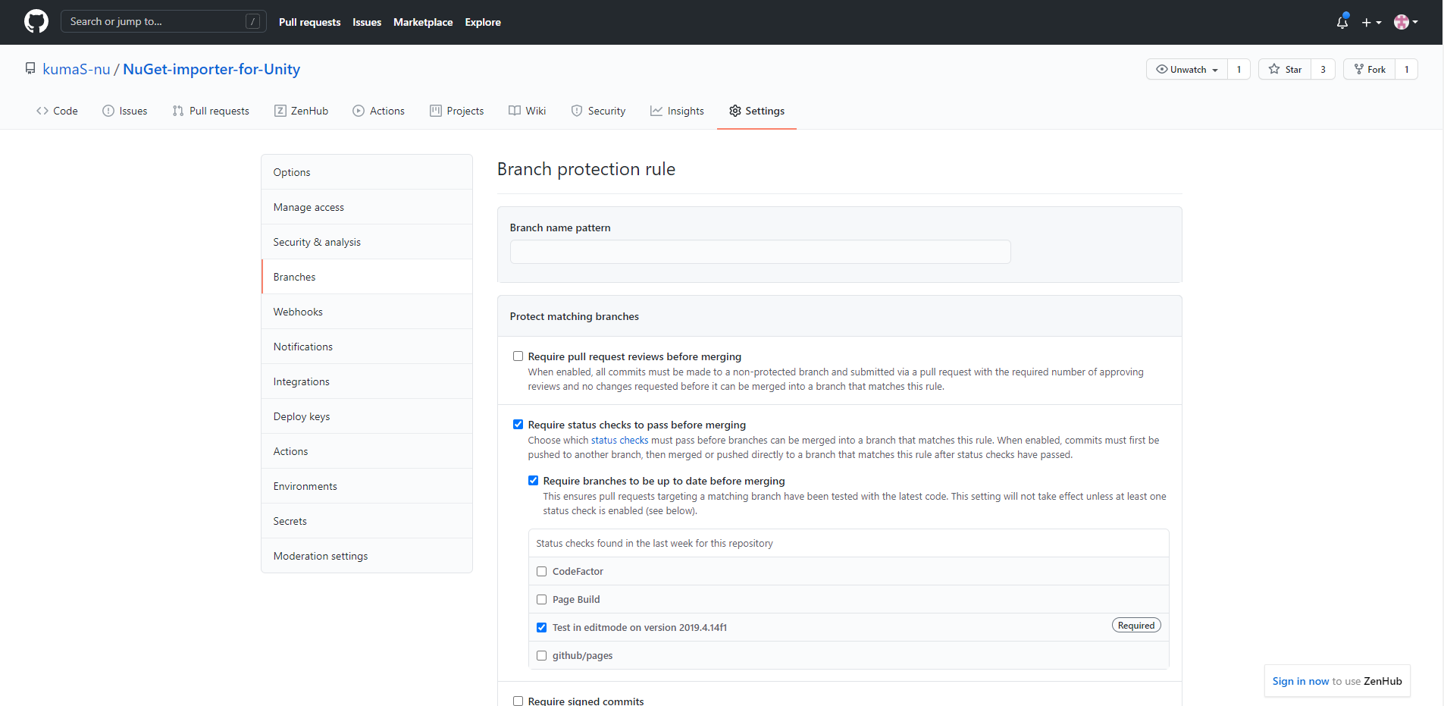Viewport: 1444px width, 706px height.
Task: Focus the Branch name pattern field
Action: pyautogui.click(x=760, y=252)
